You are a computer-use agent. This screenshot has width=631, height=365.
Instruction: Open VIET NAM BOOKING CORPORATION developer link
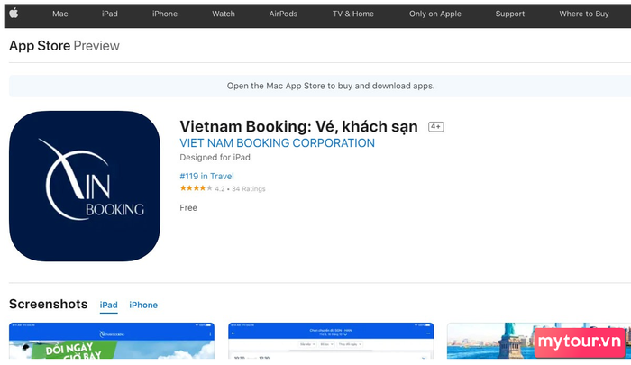click(278, 143)
